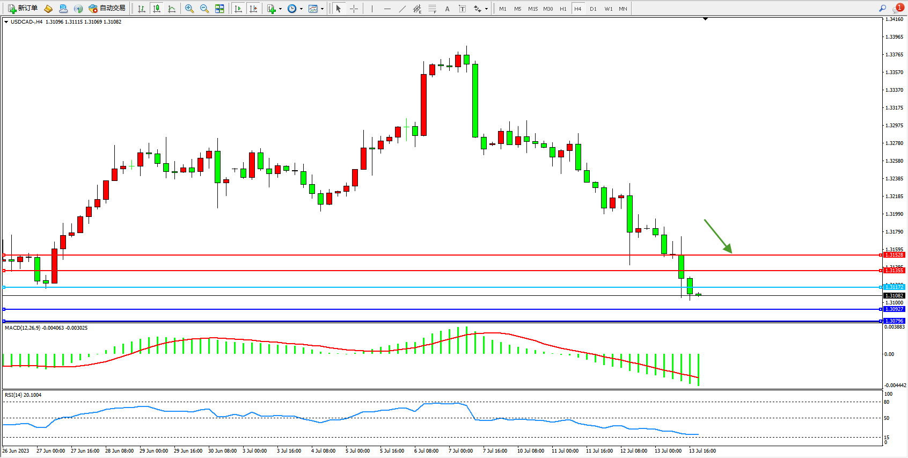Zoom in on the chart
The height and width of the screenshot is (458, 908).
189,9
